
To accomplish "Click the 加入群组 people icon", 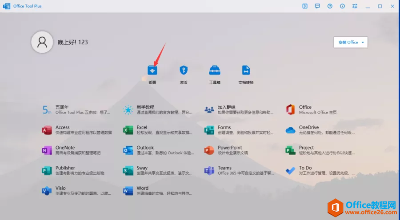I will tap(209, 110).
